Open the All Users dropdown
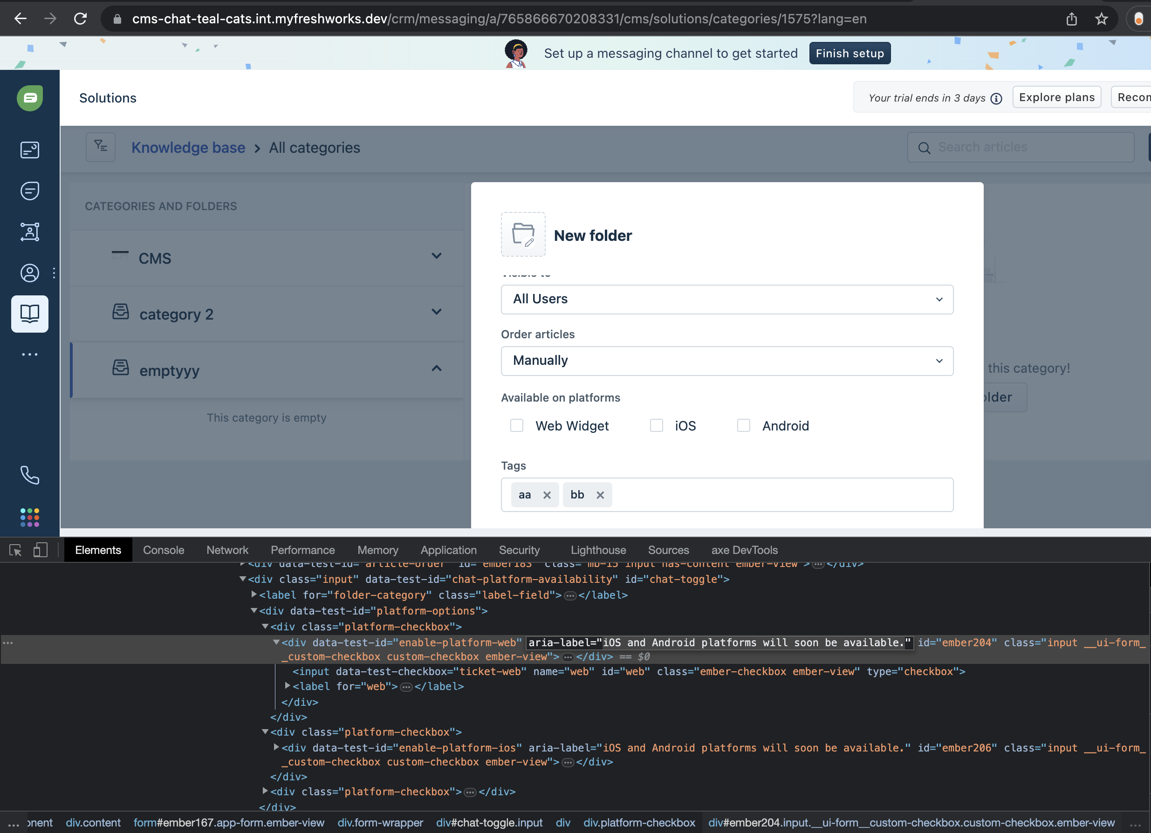The height and width of the screenshot is (833, 1151). (x=726, y=299)
